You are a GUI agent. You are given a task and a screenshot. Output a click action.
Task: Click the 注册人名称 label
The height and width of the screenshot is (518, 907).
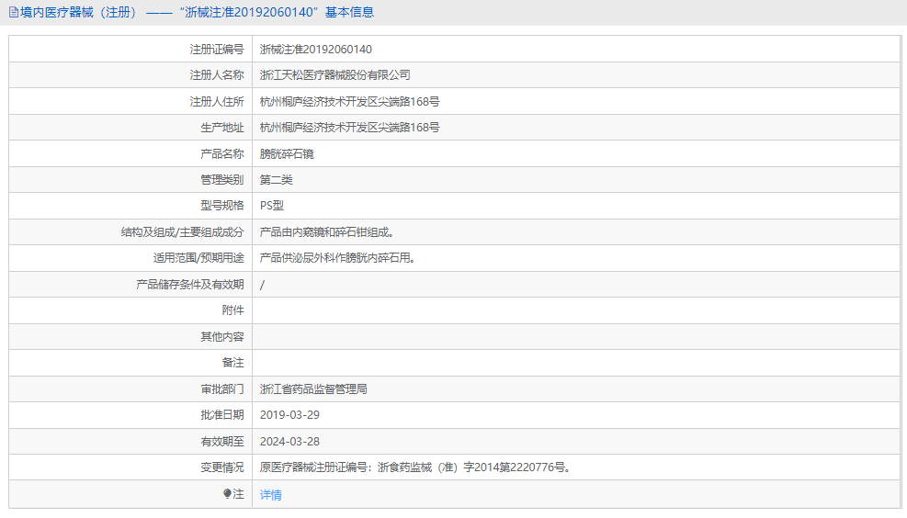217,75
